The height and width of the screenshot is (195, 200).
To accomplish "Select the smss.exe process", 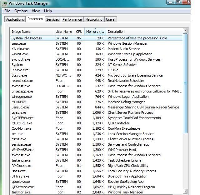I will tap(96, 43).
